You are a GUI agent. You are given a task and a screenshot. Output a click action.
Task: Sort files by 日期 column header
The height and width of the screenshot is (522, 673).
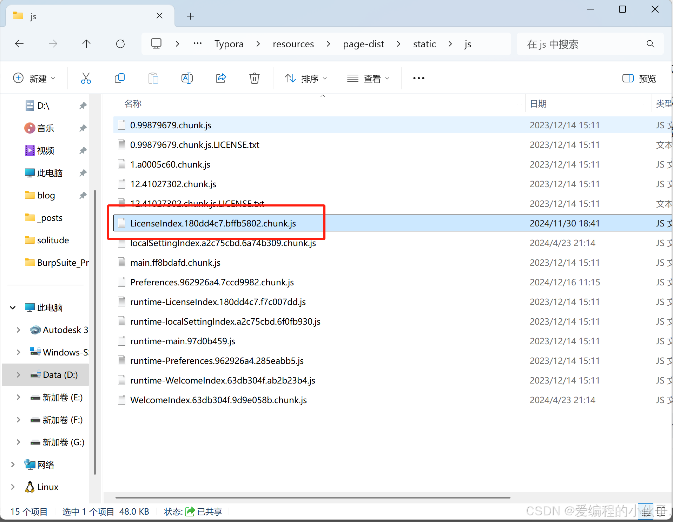coord(538,104)
